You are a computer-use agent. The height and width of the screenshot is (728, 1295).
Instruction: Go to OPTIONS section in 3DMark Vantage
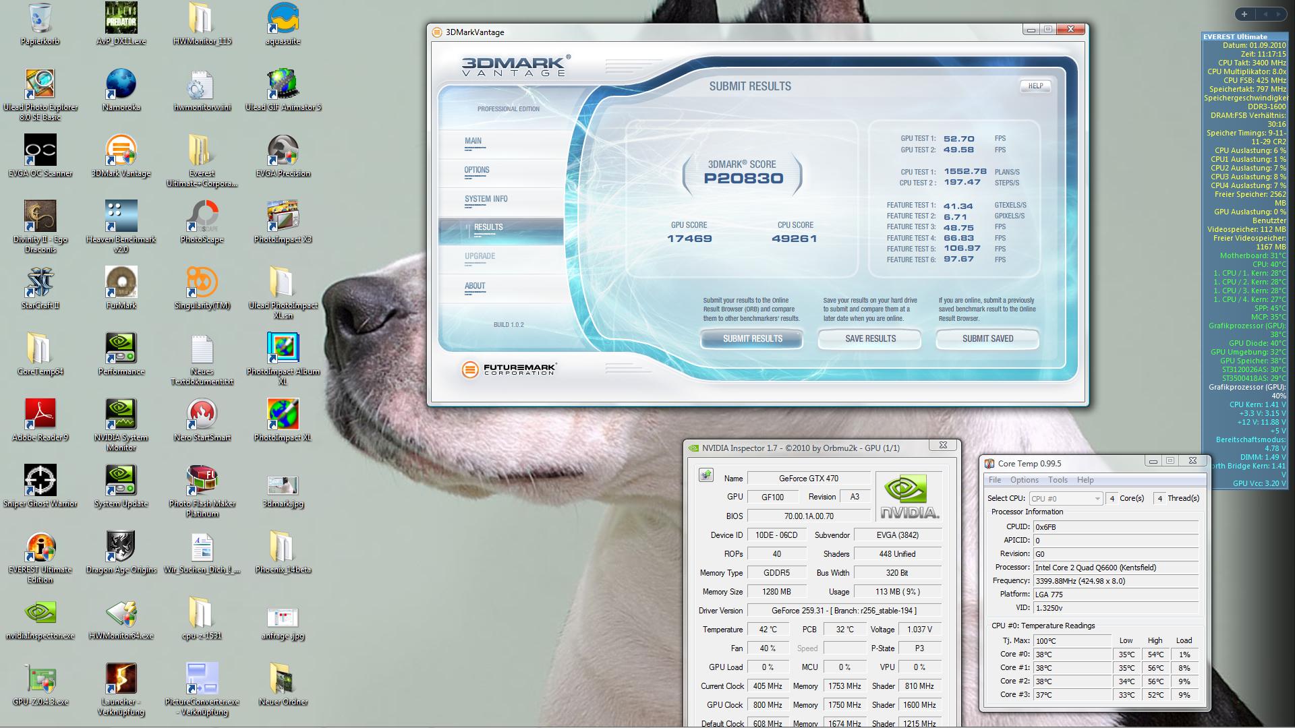476,170
